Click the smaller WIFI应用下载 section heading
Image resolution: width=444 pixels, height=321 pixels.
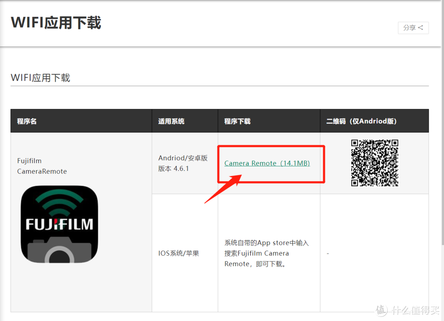[40, 78]
